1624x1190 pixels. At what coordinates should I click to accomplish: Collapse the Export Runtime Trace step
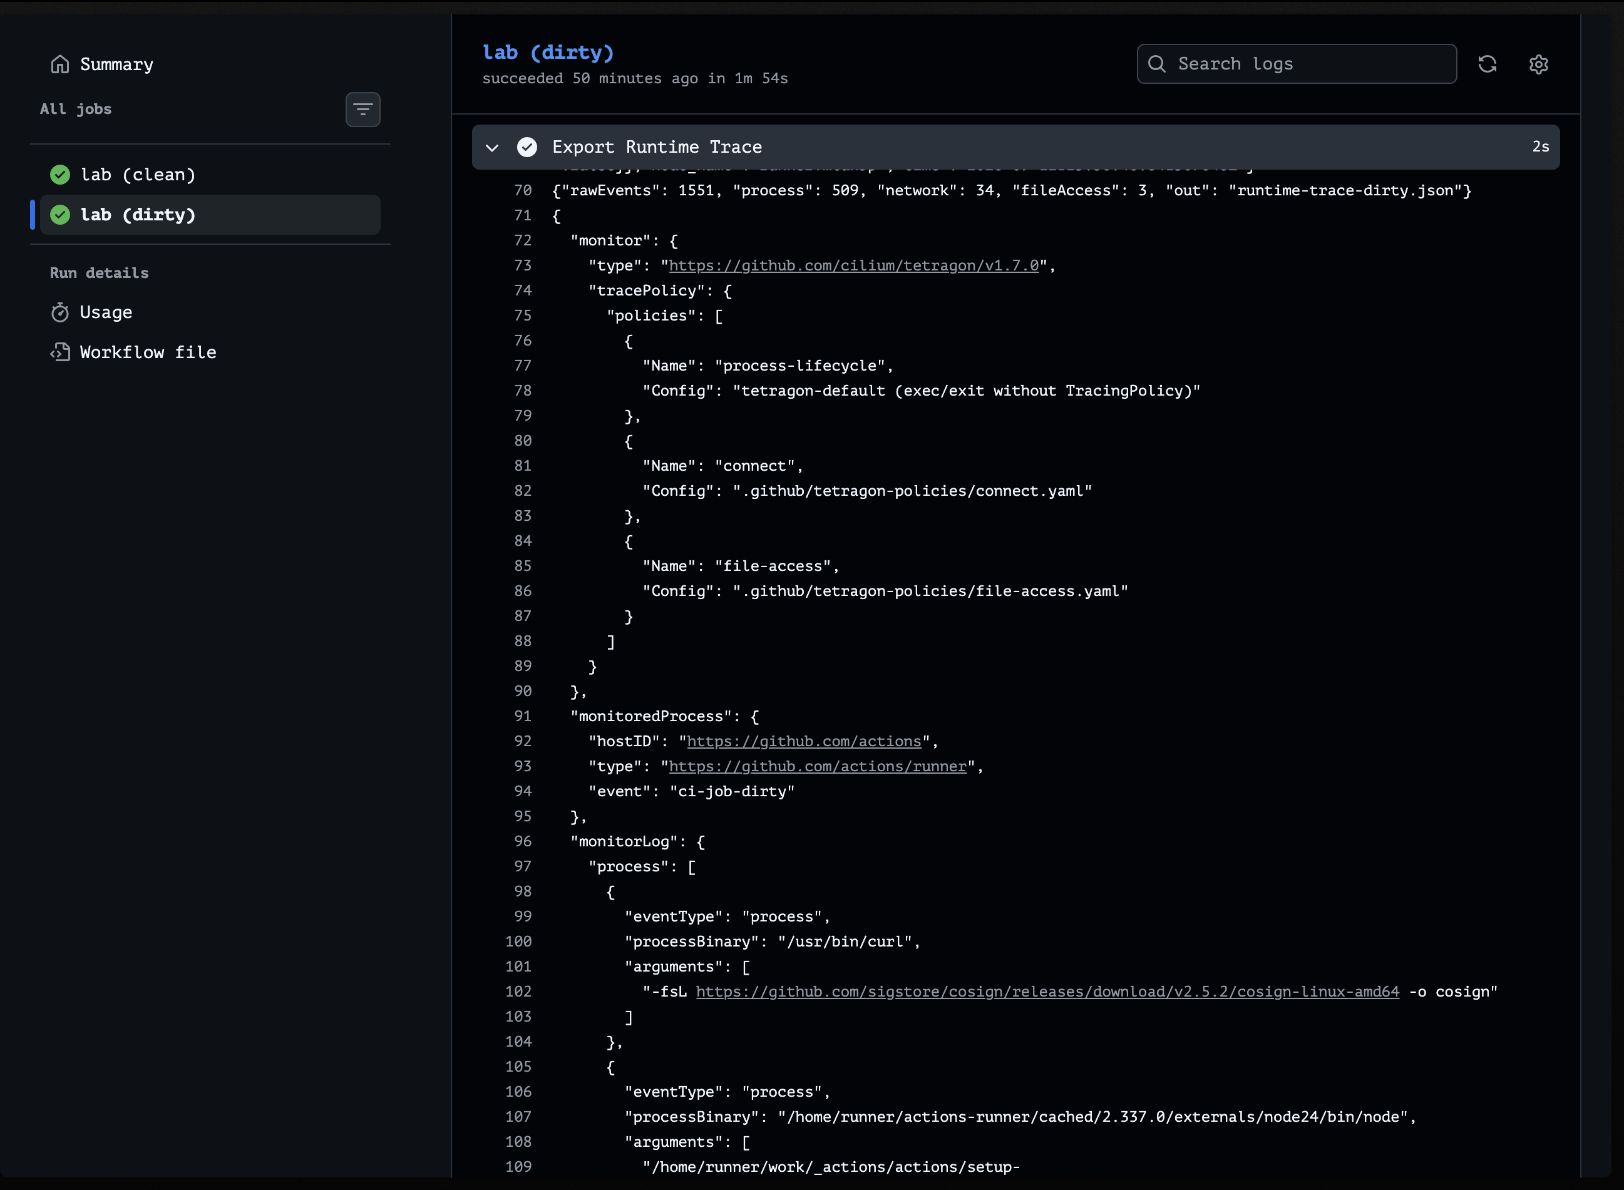[x=492, y=147]
